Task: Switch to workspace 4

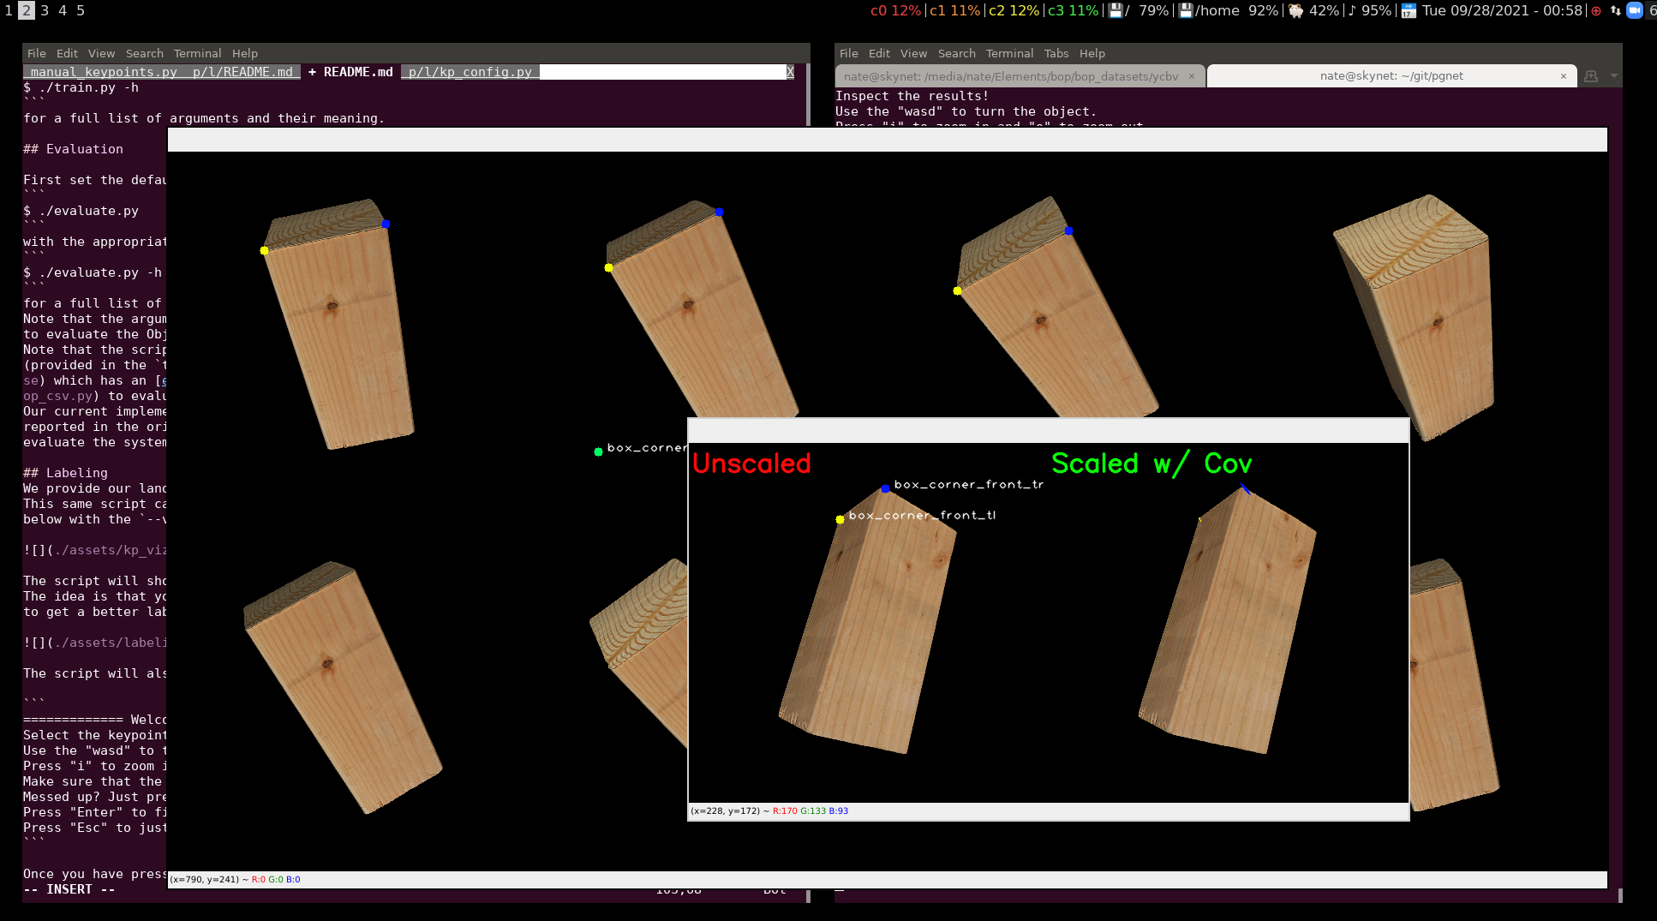Action: tap(63, 10)
